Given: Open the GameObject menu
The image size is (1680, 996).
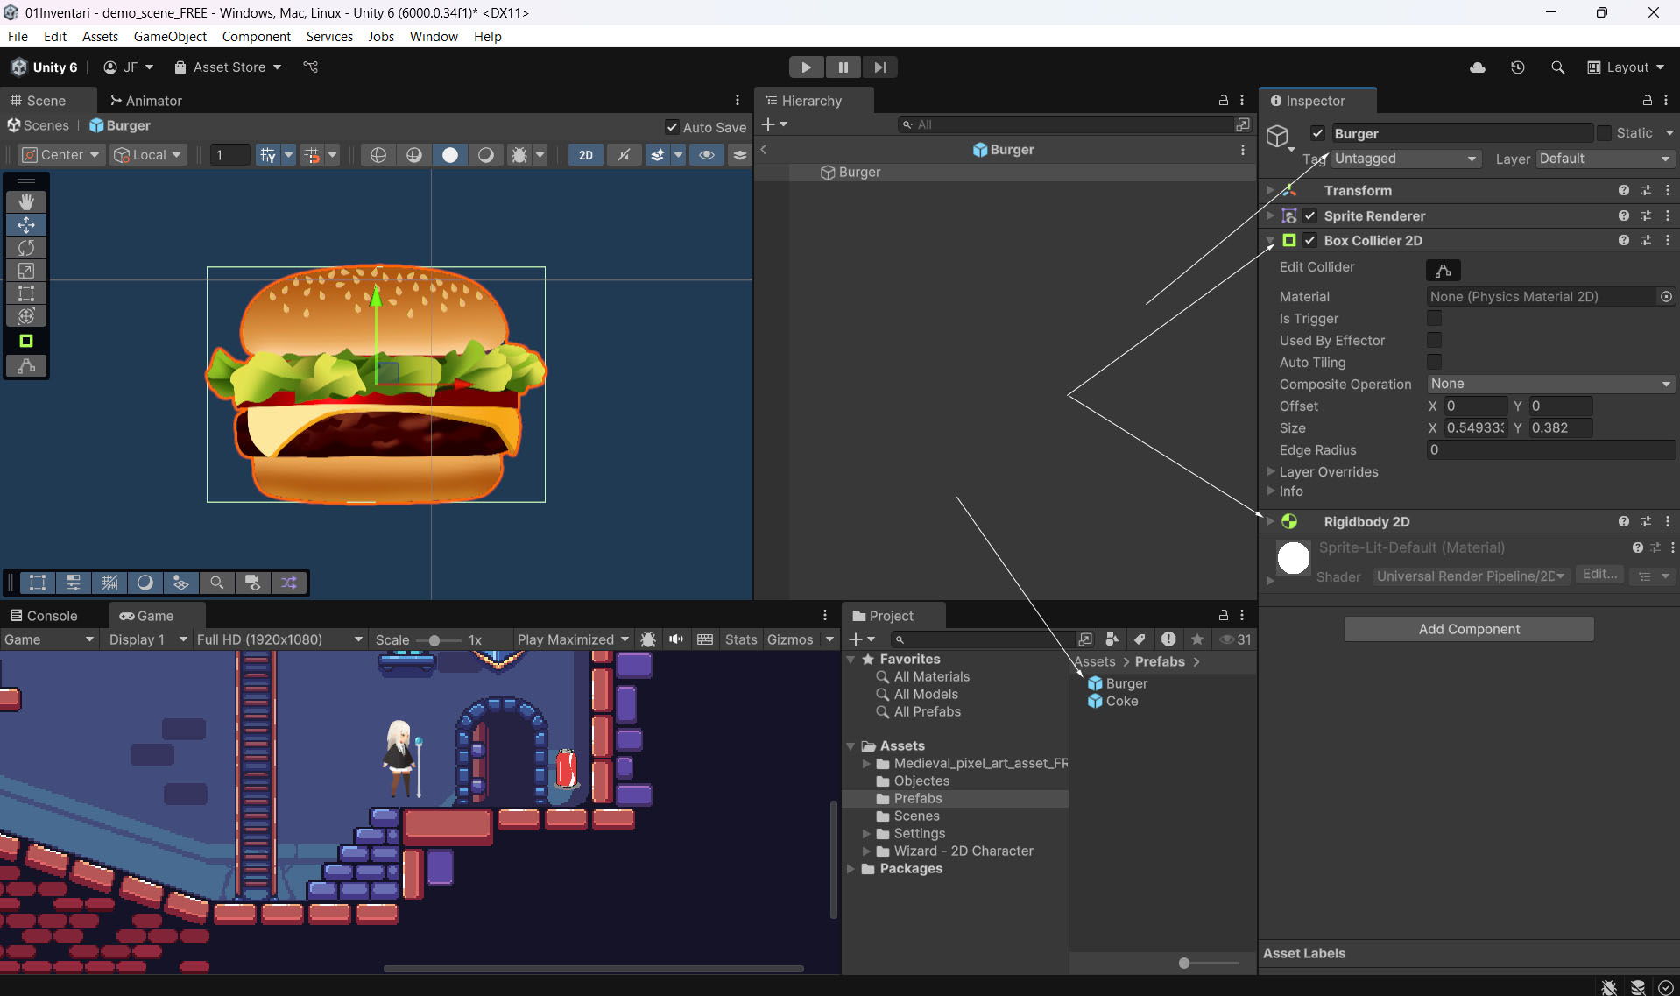Looking at the screenshot, I should pos(170,36).
